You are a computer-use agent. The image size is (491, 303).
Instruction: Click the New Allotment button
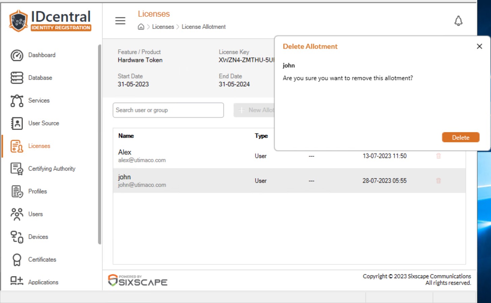254,110
